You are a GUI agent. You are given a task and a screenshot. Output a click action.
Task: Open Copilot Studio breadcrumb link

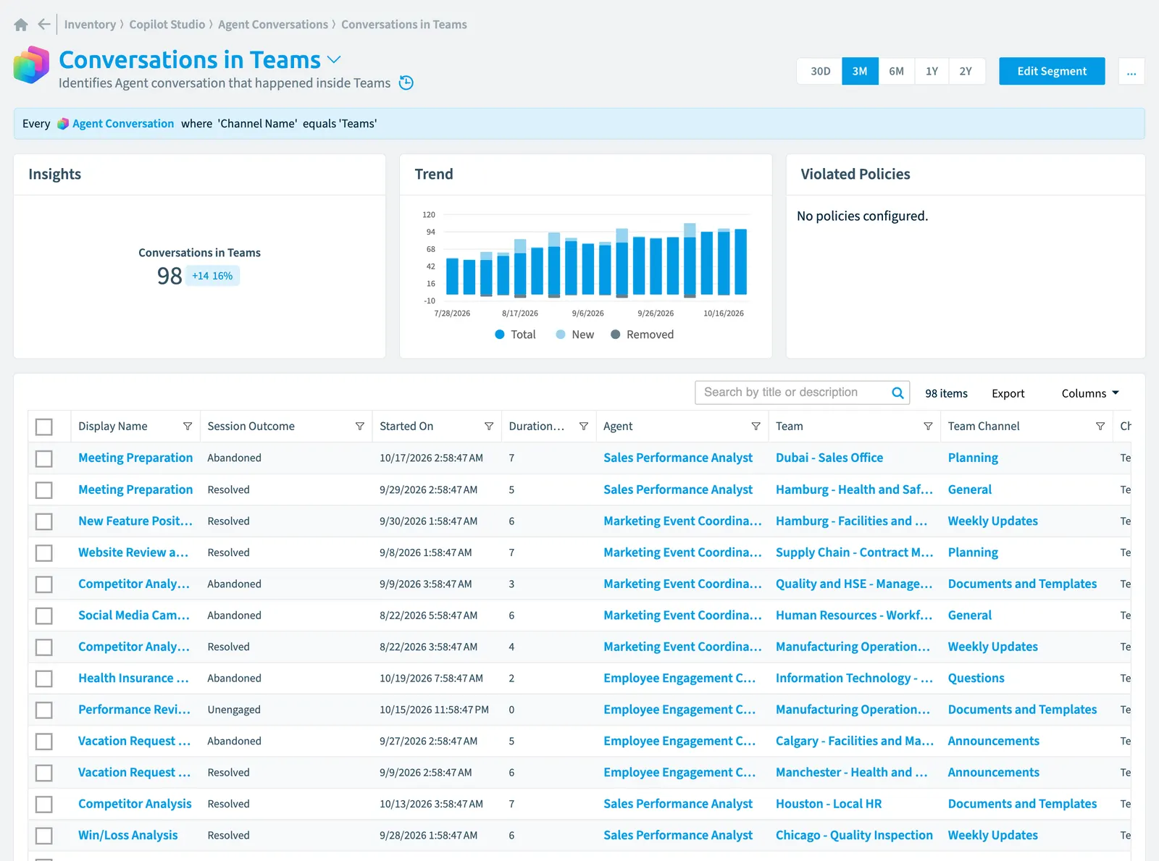tap(167, 25)
